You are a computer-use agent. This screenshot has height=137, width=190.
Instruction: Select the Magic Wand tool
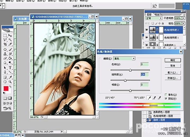10,40
